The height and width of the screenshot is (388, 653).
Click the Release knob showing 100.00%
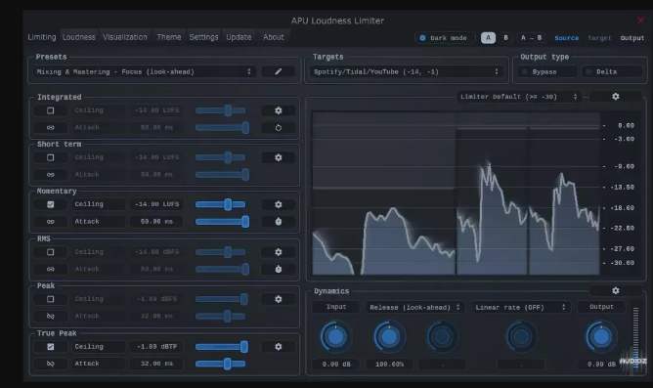click(x=389, y=336)
